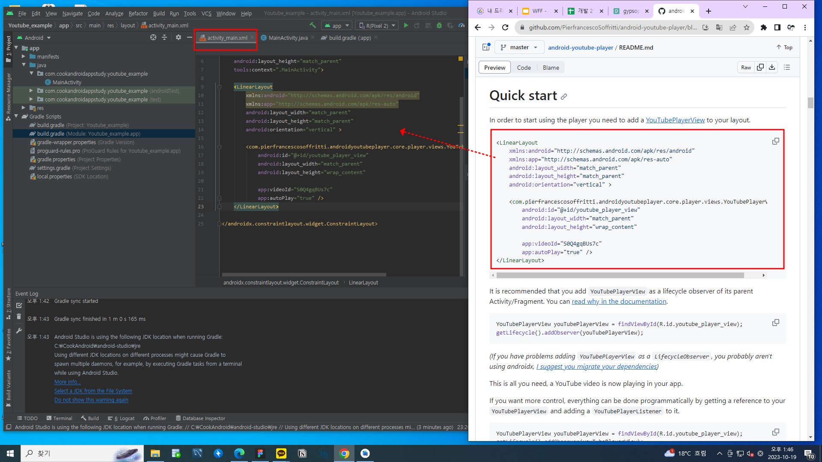Run the app with green play button
The width and height of the screenshot is (822, 462).
(406, 26)
